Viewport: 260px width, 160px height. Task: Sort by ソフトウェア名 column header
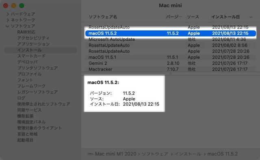[x=103, y=17]
